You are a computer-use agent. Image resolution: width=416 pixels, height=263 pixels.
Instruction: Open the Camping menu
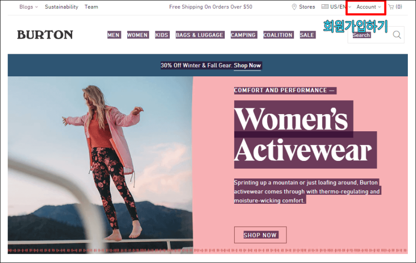[x=243, y=35]
